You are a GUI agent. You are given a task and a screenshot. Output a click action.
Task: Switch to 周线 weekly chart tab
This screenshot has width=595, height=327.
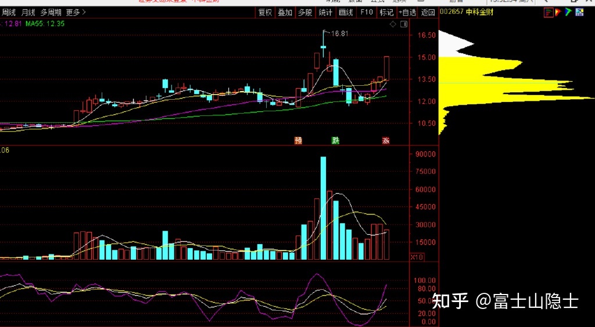coord(8,13)
